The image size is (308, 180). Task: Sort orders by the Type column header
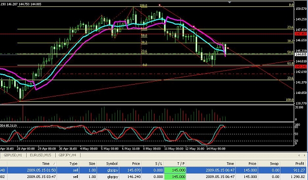pos(68,164)
